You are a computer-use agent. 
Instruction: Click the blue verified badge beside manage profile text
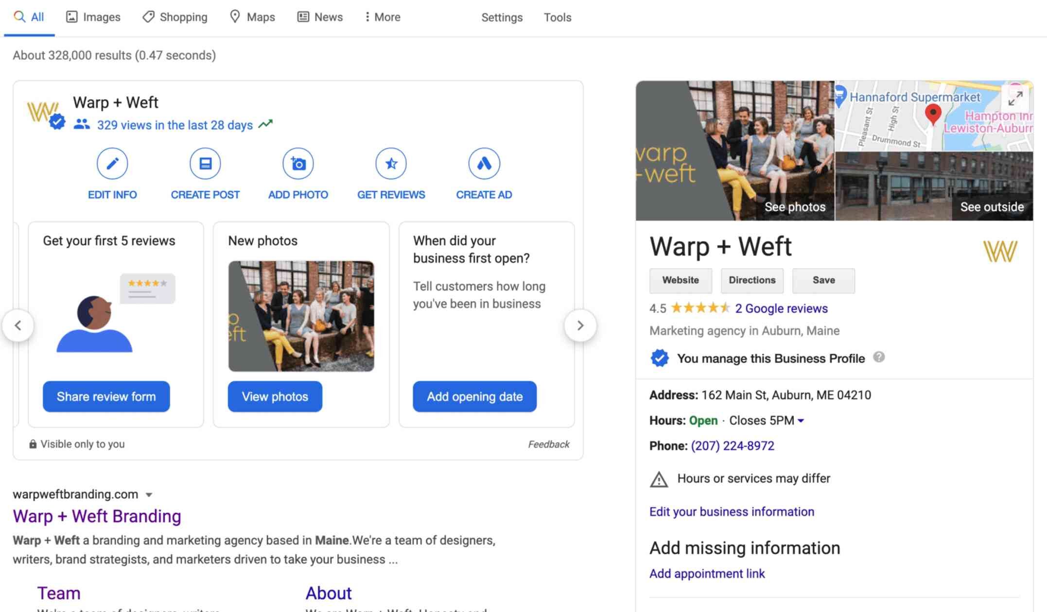coord(660,358)
